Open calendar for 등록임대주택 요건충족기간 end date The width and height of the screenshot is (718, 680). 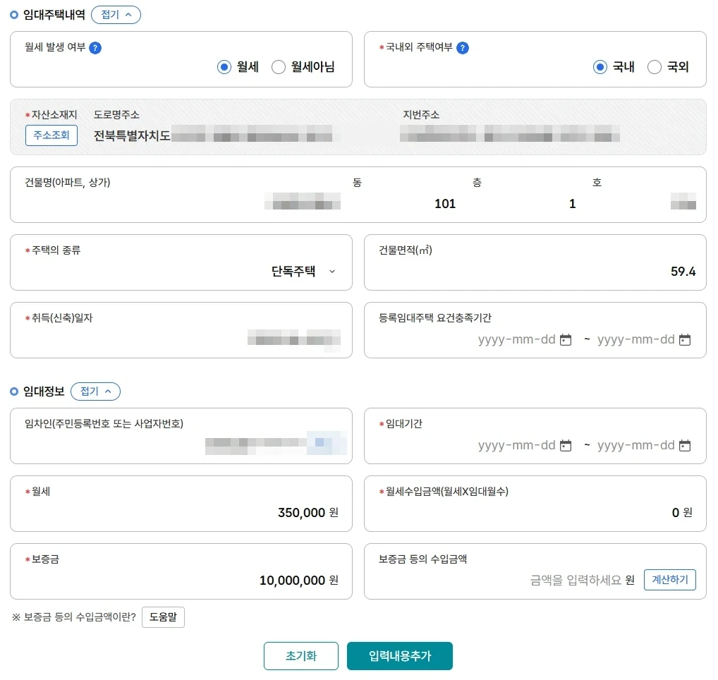tap(684, 340)
